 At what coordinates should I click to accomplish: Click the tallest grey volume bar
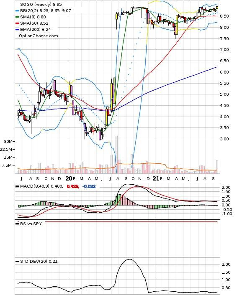click(117, 155)
